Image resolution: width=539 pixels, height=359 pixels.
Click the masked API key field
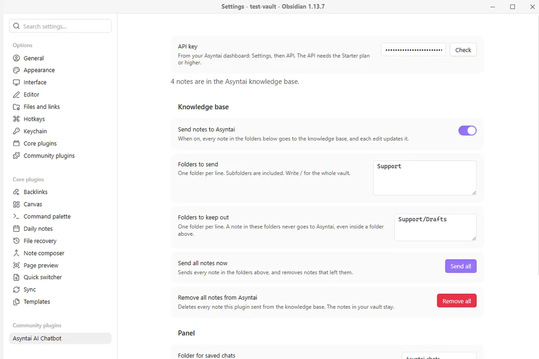413,50
